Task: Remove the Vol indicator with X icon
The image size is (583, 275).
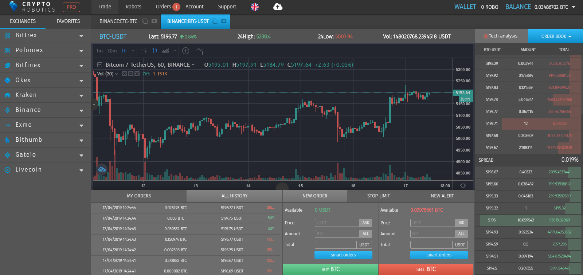Action: (x=137, y=74)
